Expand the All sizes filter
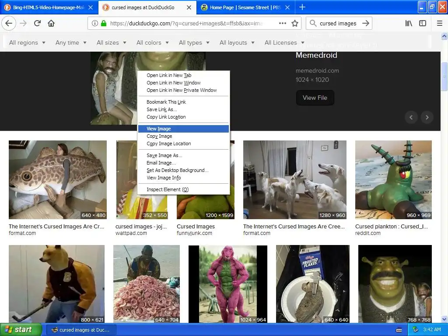The image size is (448, 336). (112, 42)
